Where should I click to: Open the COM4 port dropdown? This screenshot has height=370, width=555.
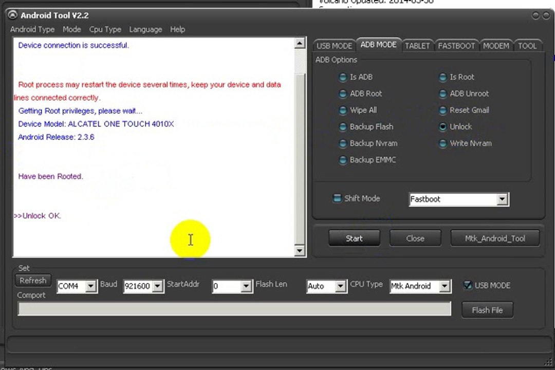click(91, 286)
